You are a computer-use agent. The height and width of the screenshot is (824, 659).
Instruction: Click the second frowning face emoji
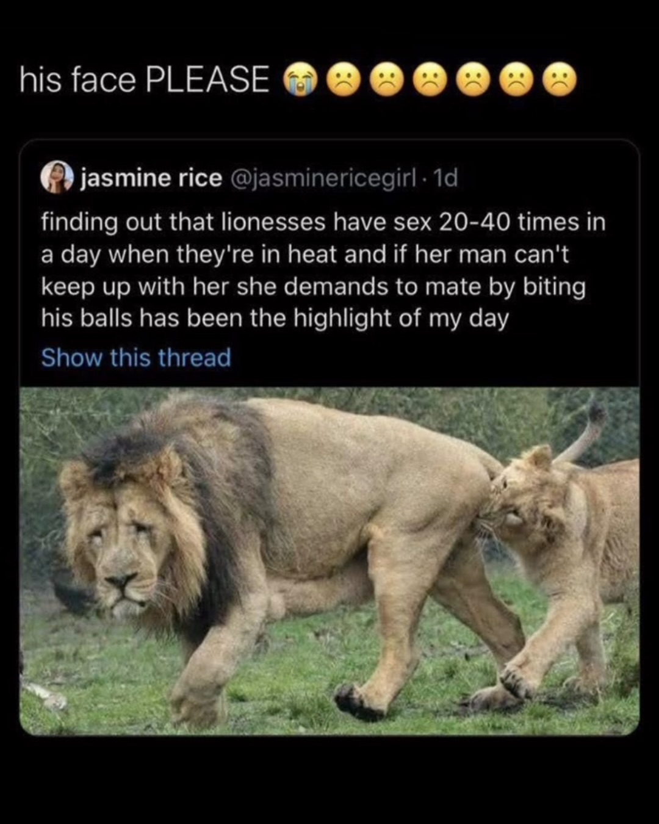pyautogui.click(x=387, y=81)
